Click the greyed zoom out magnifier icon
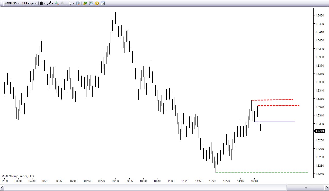 point(63,4)
